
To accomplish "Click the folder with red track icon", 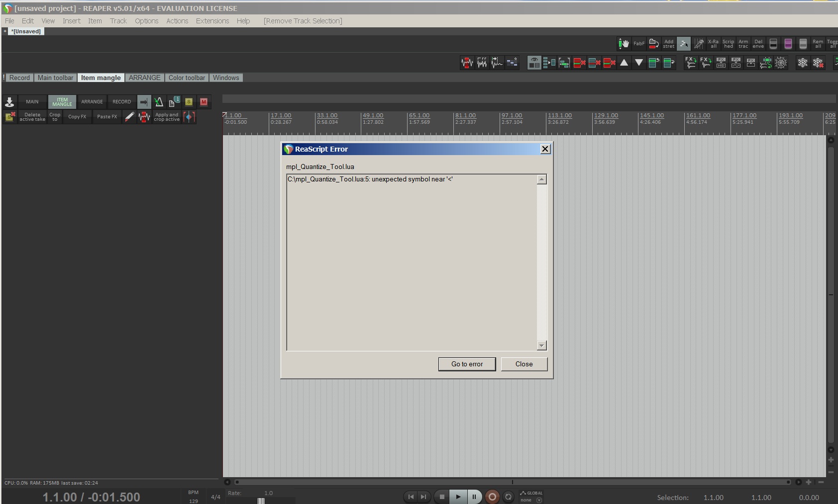I will coord(654,44).
